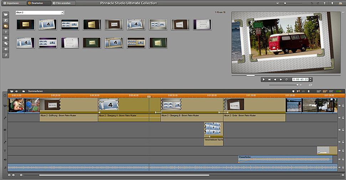
Task: Click the lightbulb tips icon
Action: (x=332, y=3)
